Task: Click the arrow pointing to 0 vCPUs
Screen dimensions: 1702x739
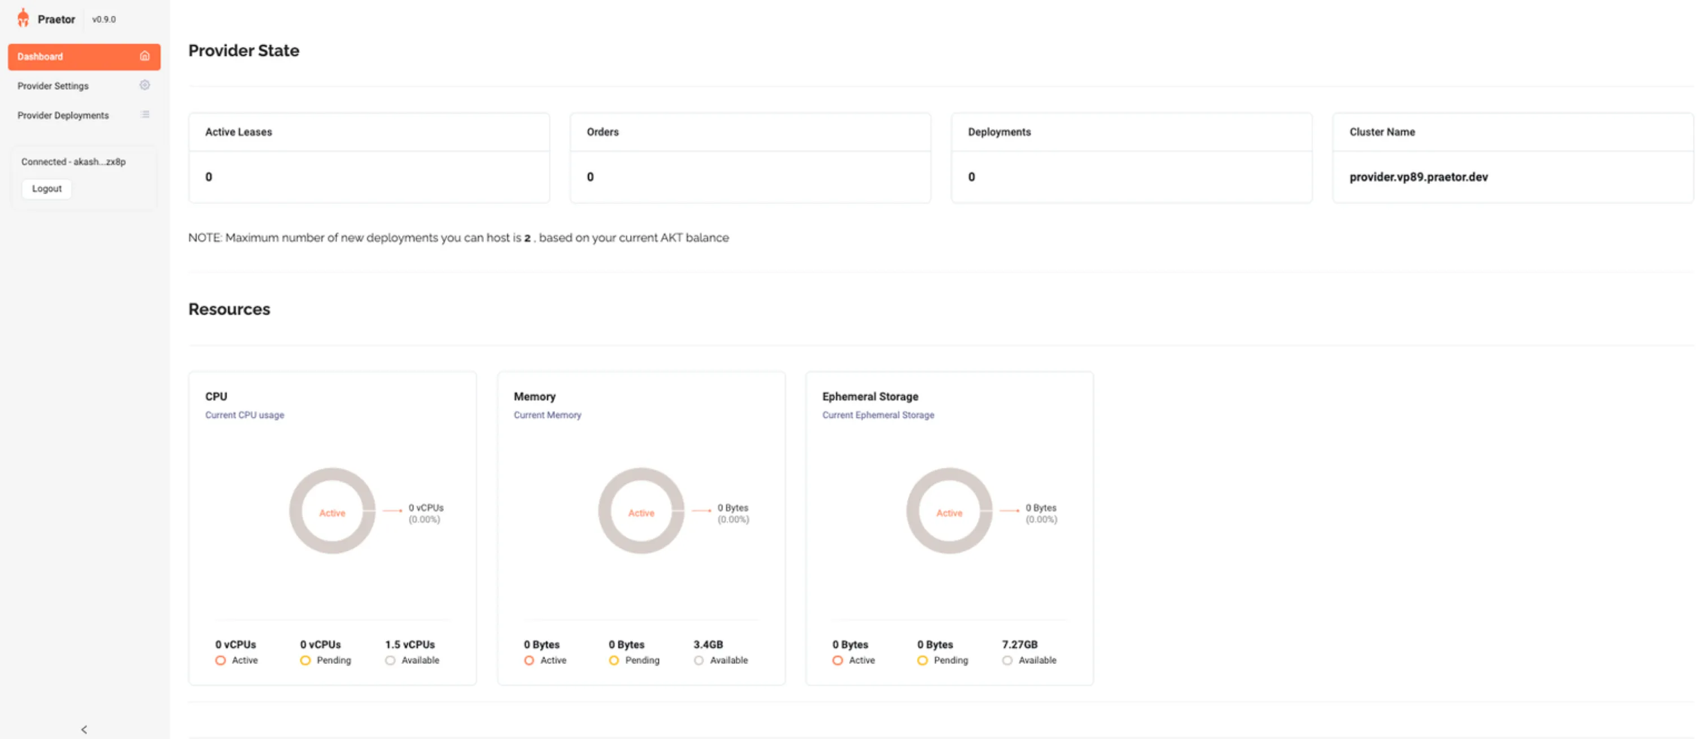Action: point(392,510)
